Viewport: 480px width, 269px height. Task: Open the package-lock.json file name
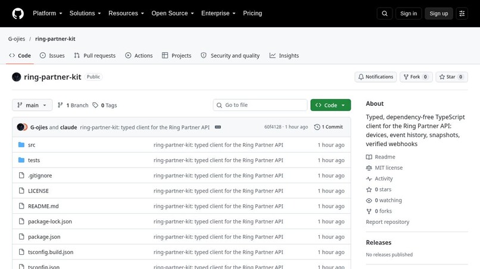[x=50, y=221]
